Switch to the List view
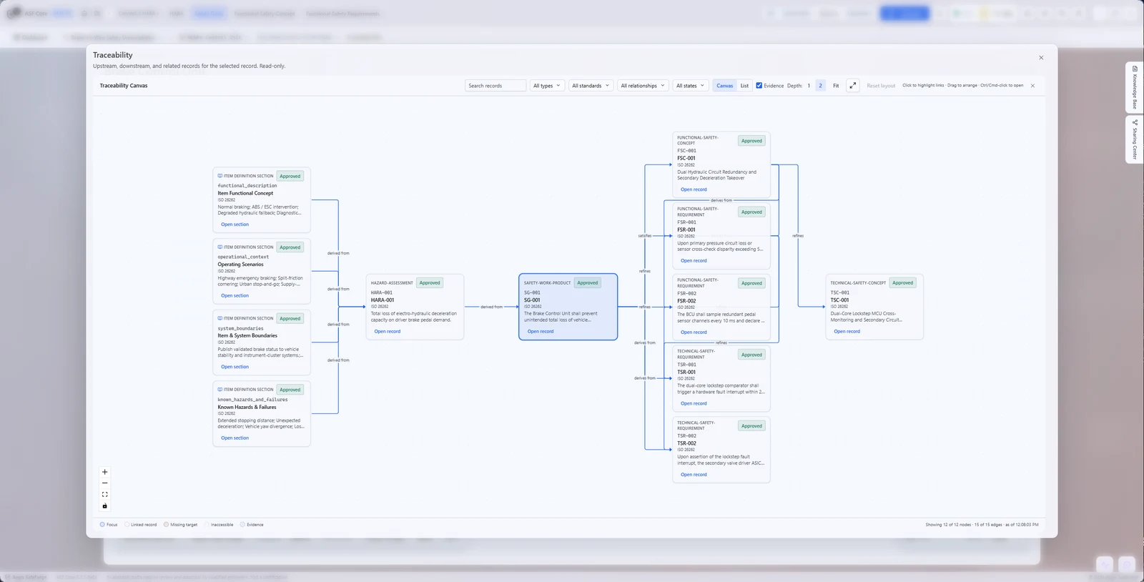This screenshot has width=1144, height=582. coord(744,86)
